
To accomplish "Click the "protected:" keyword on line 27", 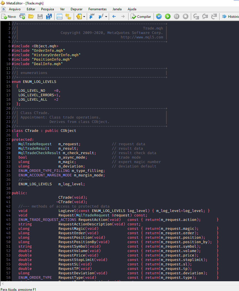I will 23,140.
